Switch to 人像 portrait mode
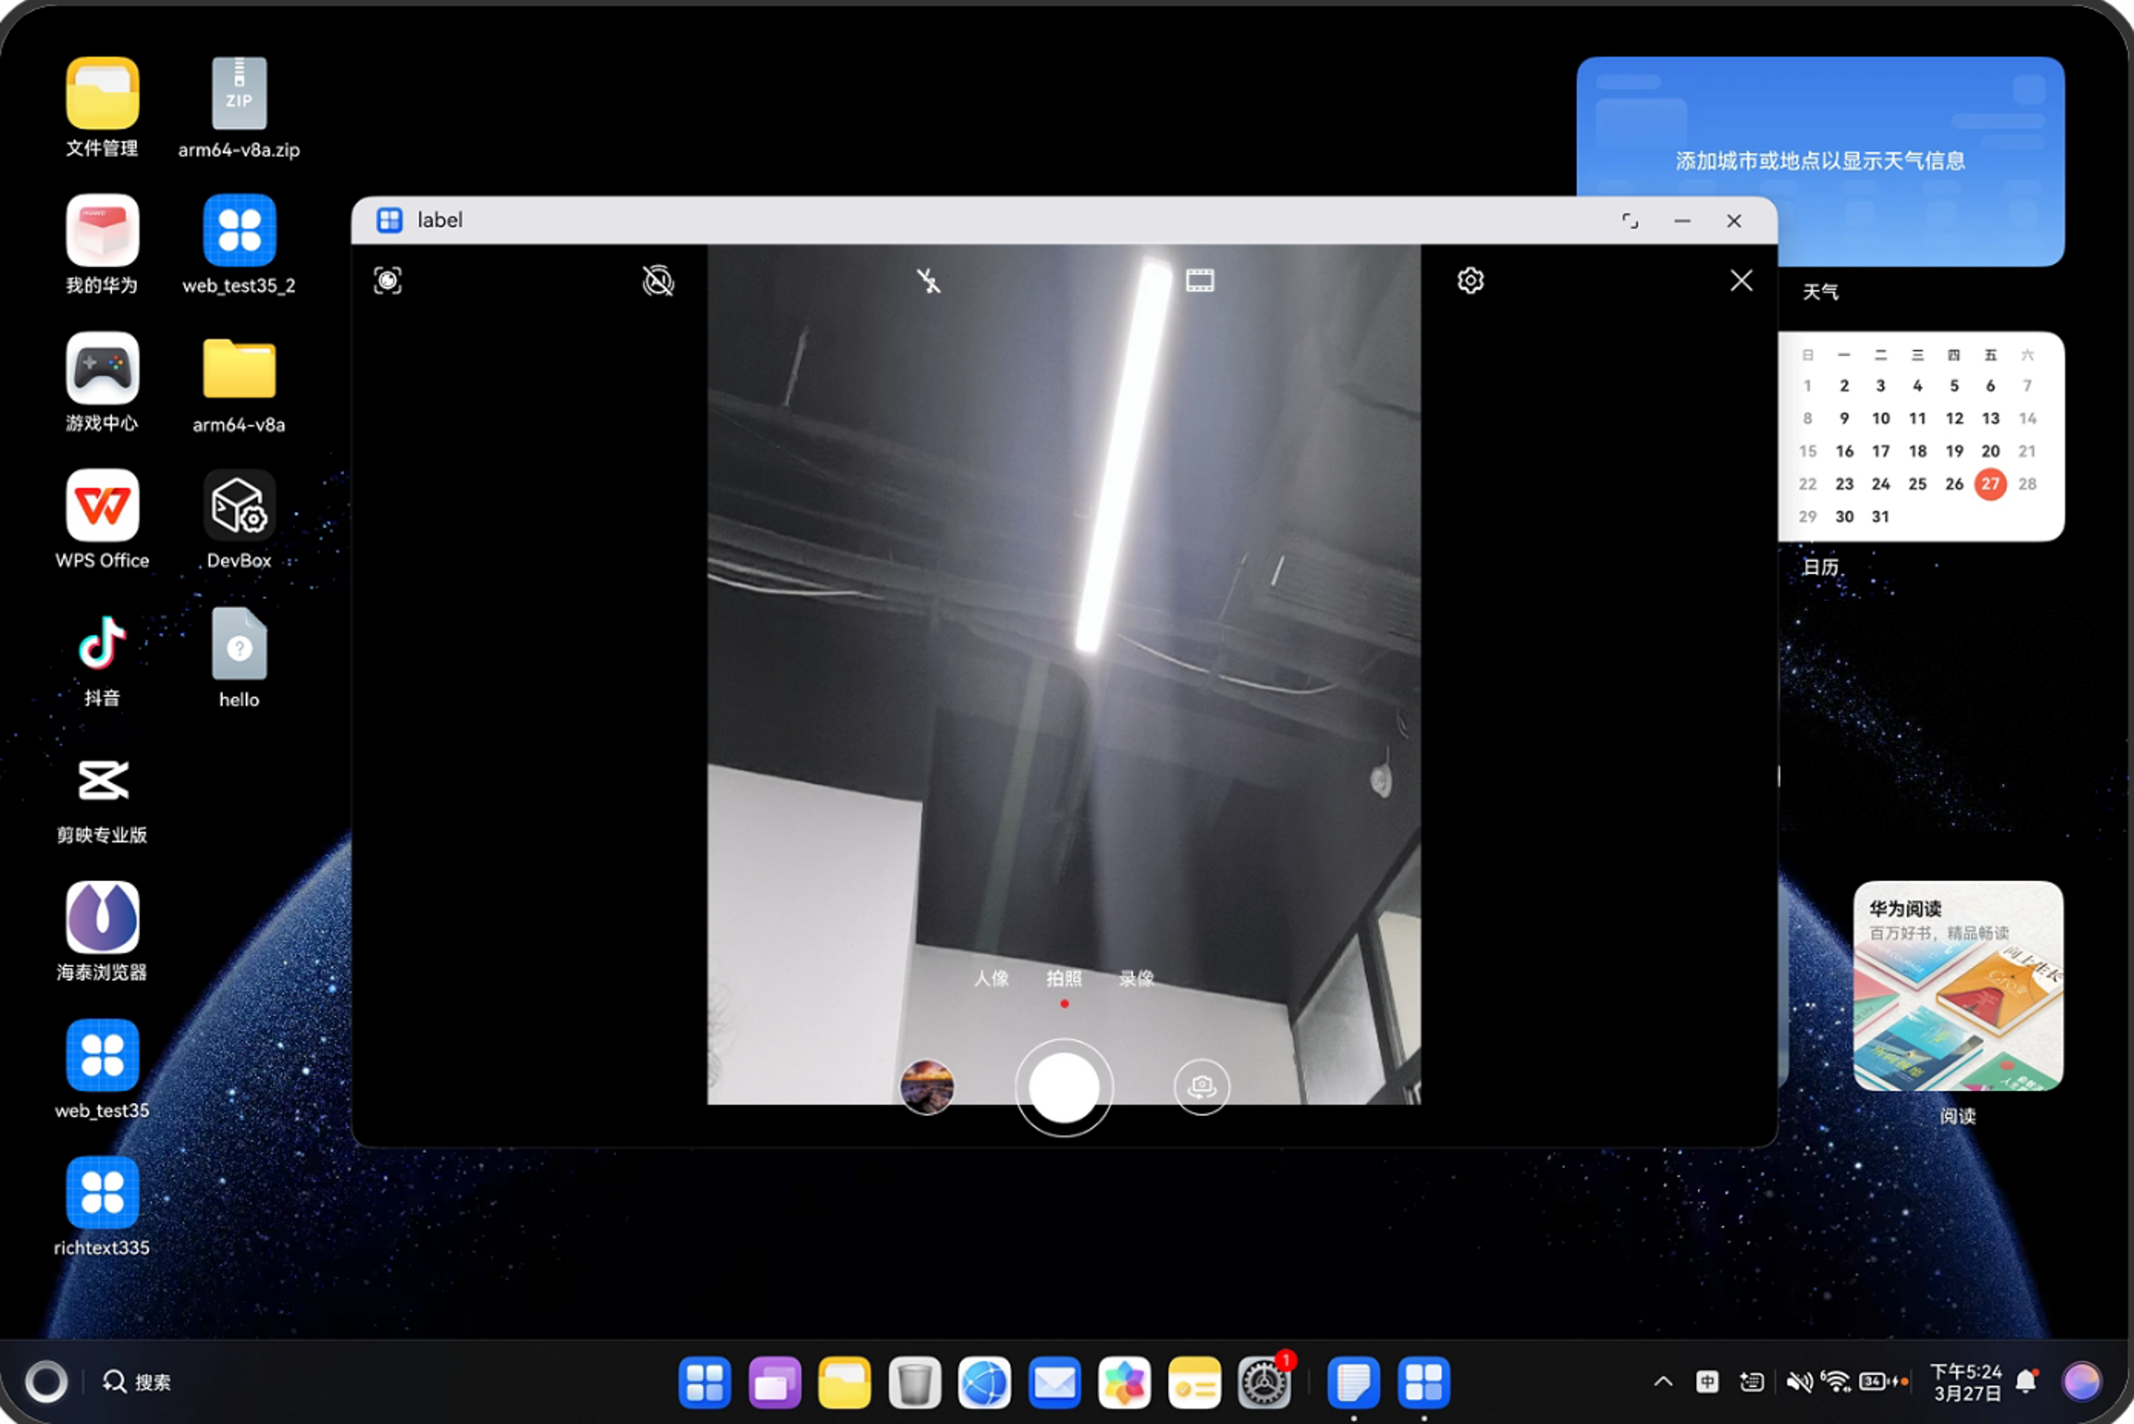Viewport: 2134px width, 1424px height. (991, 978)
